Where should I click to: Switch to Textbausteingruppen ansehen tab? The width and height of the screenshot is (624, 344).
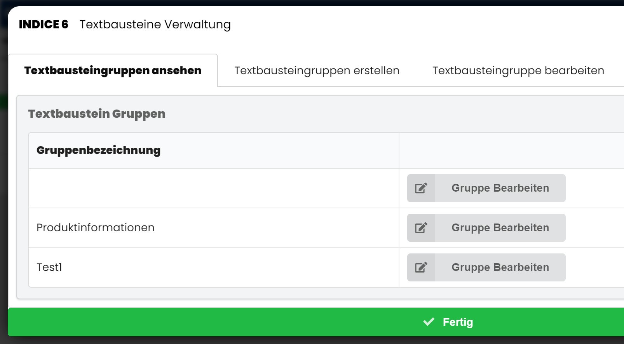[113, 70]
